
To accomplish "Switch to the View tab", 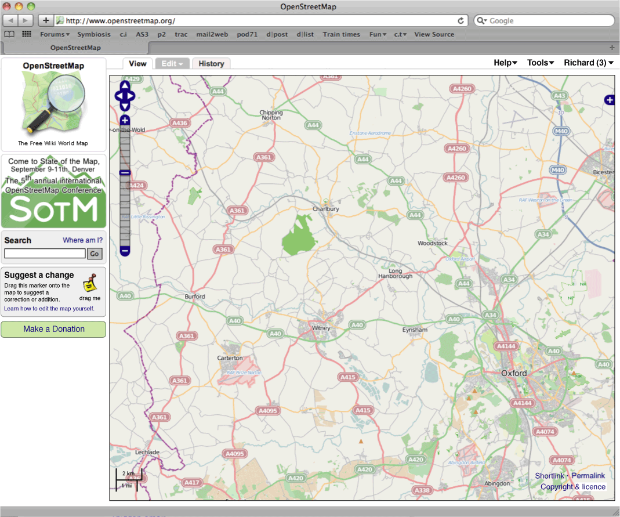I will 137,64.
